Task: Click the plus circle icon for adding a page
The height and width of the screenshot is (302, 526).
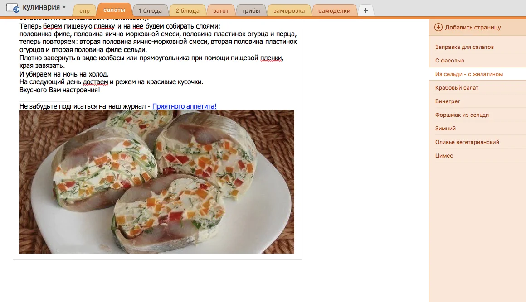Action: [x=438, y=28]
